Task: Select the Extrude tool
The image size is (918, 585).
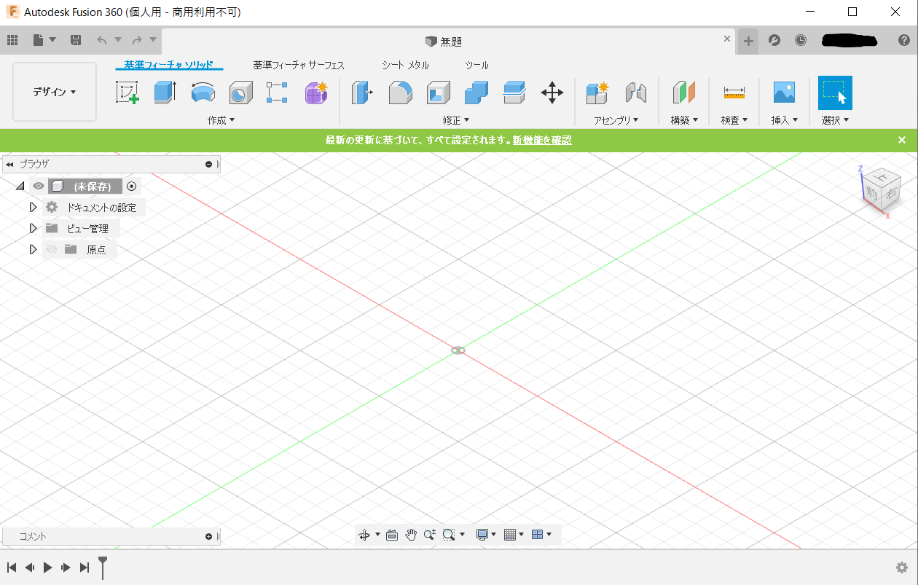Action: pyautogui.click(x=165, y=93)
